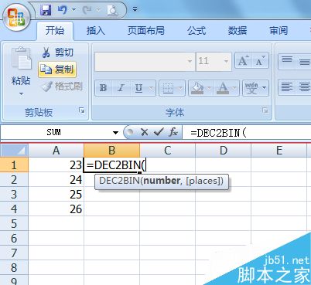This screenshot has height=285, width=311.
Task: Click cell A1 containing 23
Action: click(56, 165)
